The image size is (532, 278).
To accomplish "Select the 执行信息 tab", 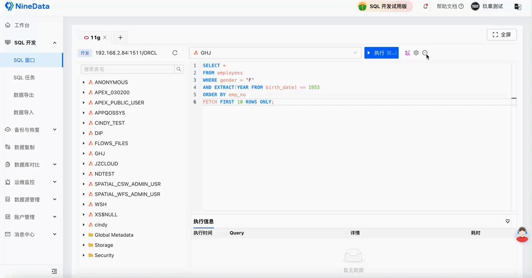I will point(203,222).
